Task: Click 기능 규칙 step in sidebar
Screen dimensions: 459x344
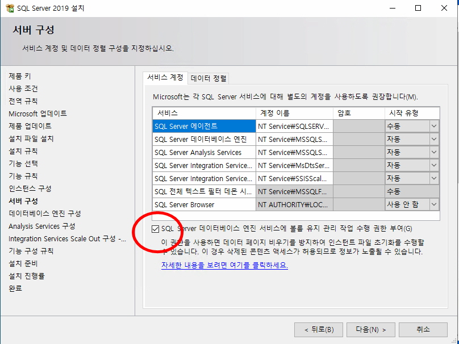Action: pyautogui.click(x=23, y=176)
